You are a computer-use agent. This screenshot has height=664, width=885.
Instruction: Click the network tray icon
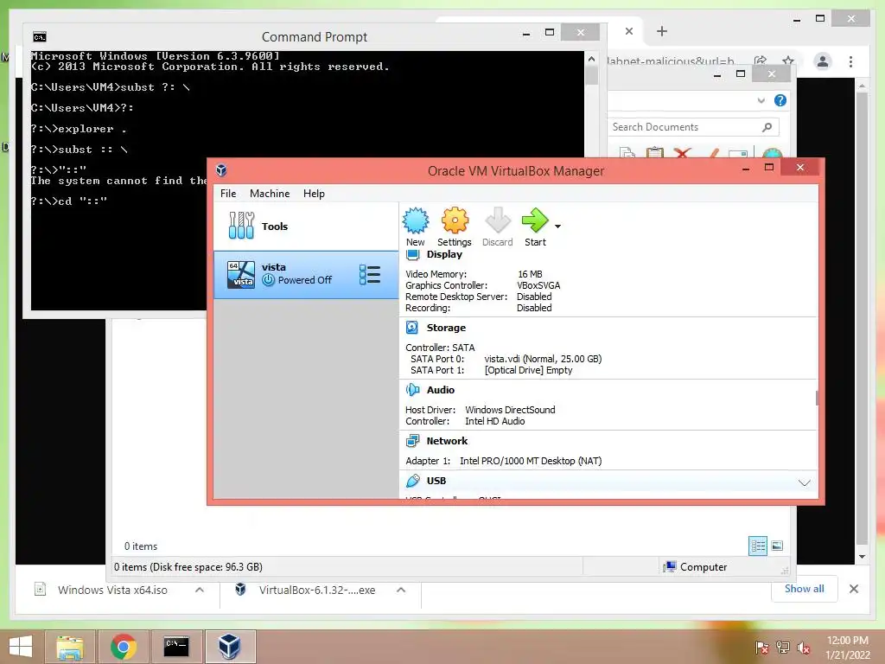[x=783, y=648]
